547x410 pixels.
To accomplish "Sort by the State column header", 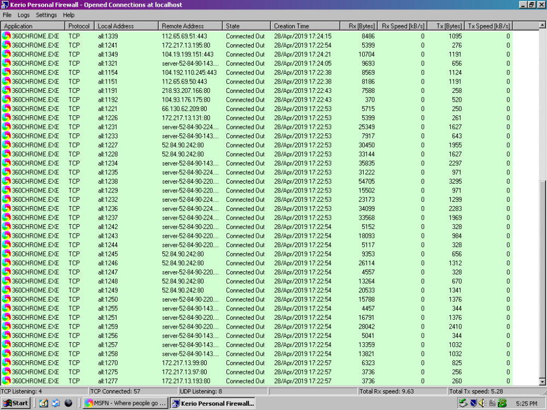I will pyautogui.click(x=246, y=26).
